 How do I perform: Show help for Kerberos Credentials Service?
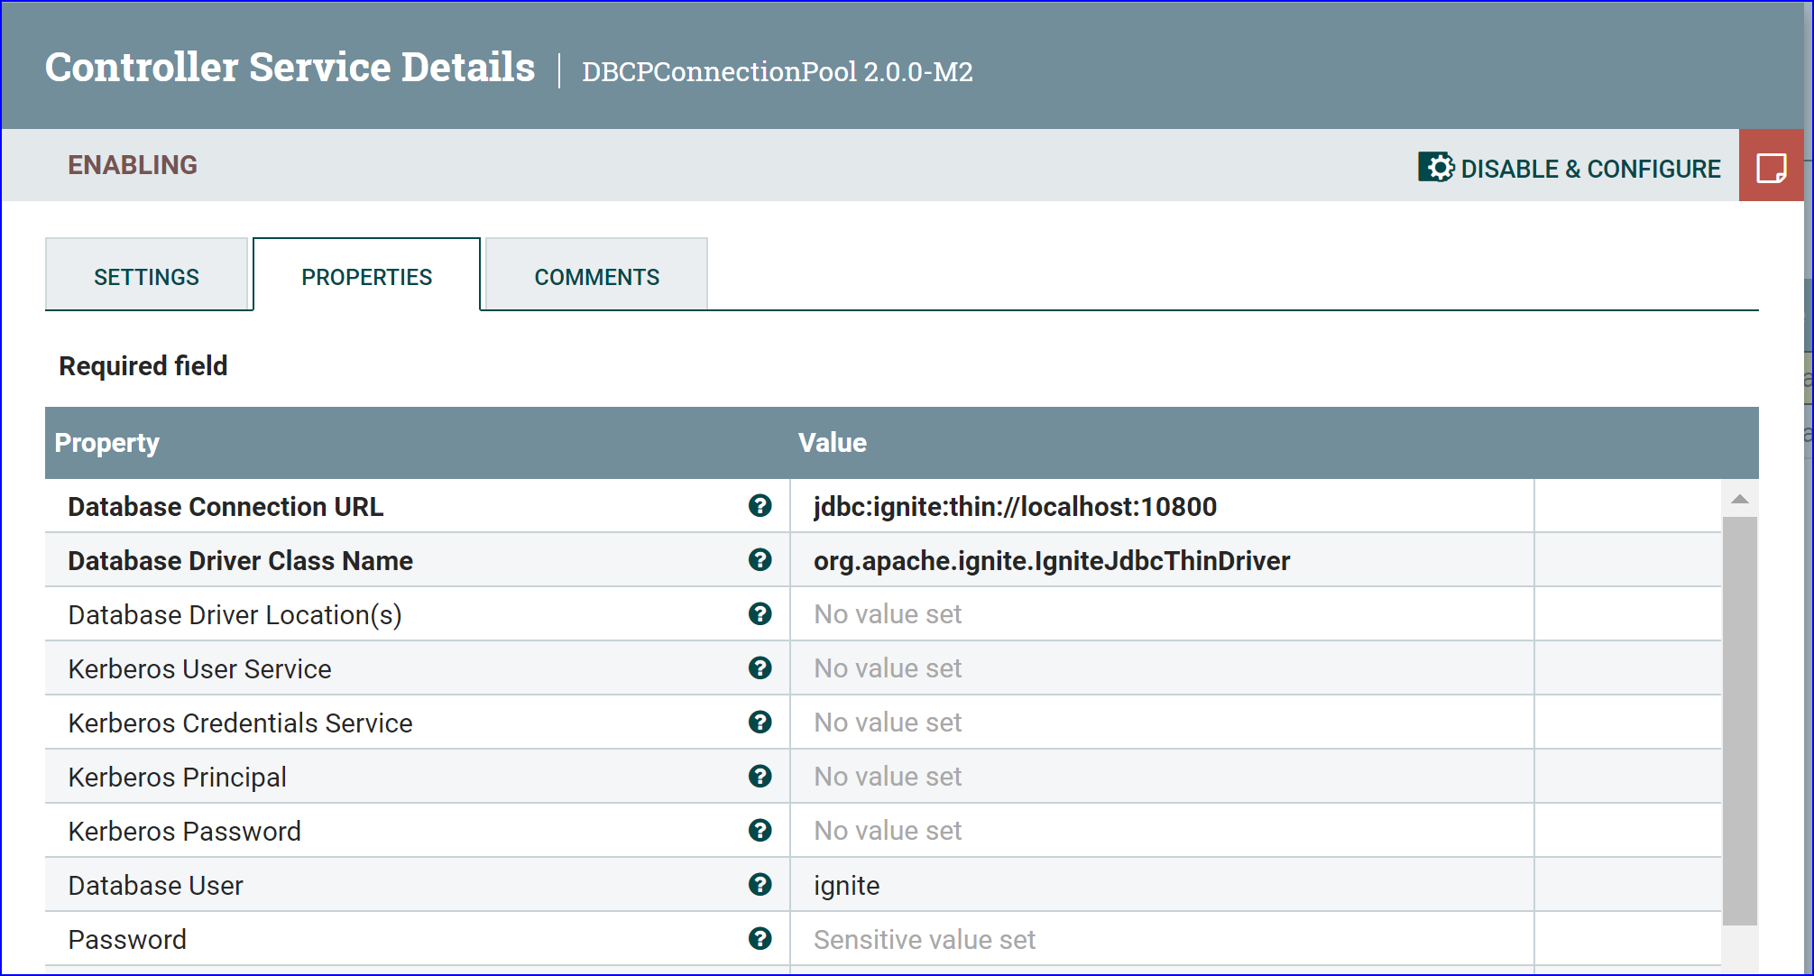click(x=760, y=723)
